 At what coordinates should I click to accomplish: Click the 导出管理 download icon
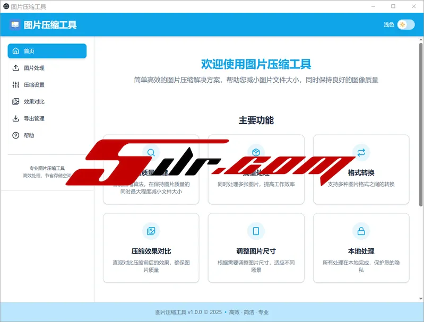[15, 119]
